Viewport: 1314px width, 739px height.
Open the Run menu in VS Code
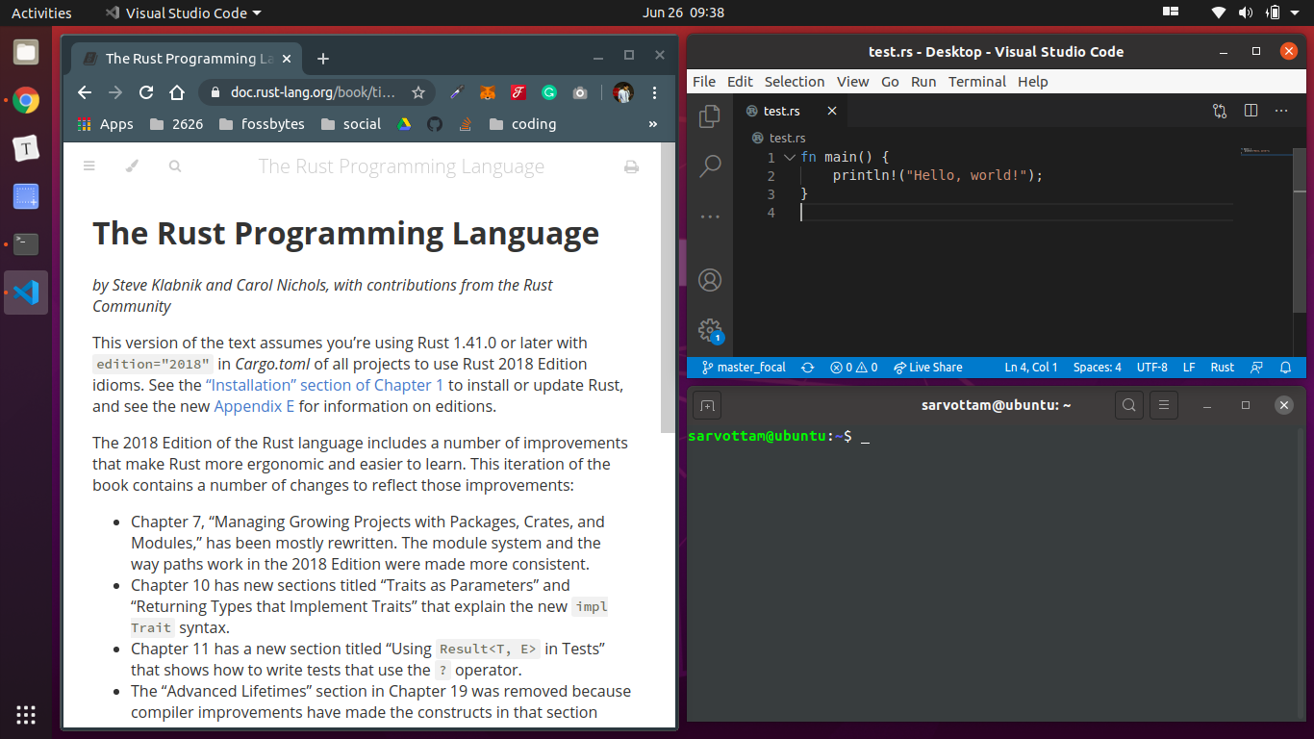pyautogui.click(x=923, y=82)
